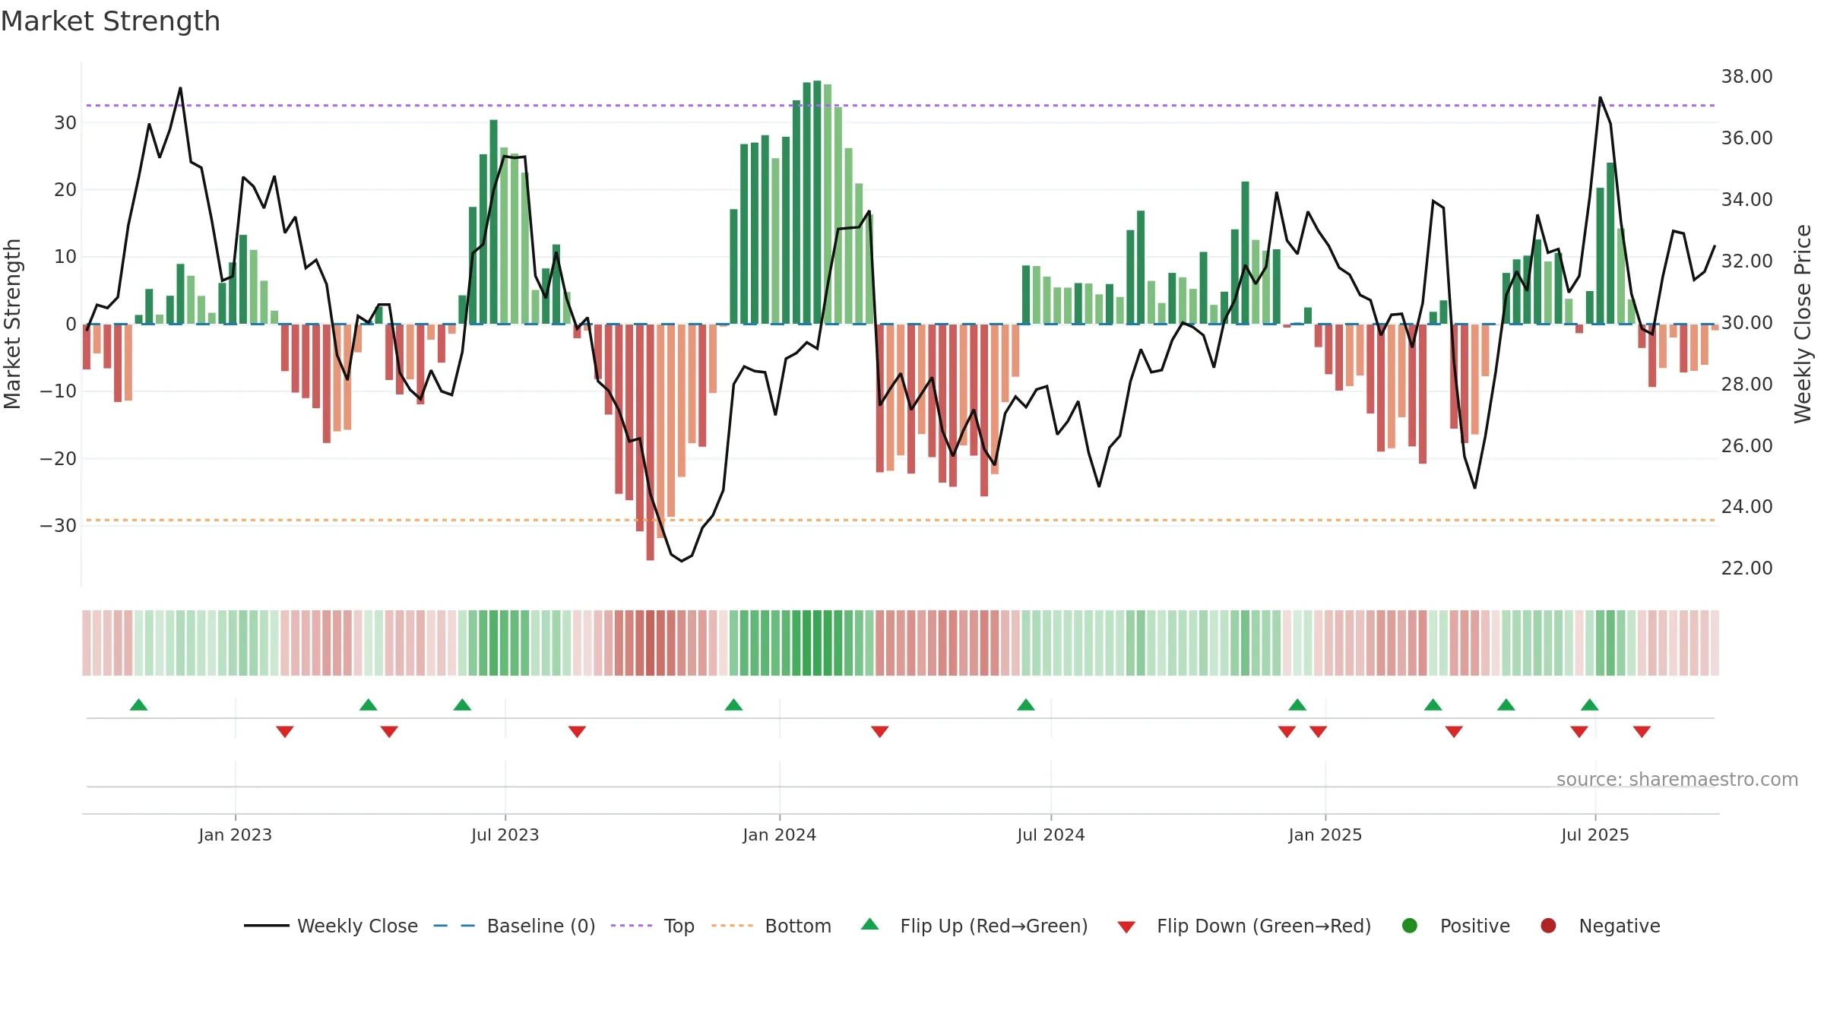Select the flip-down triangle just after Jan 2023
Screen dimensions: 1824x1026
[x=285, y=732]
